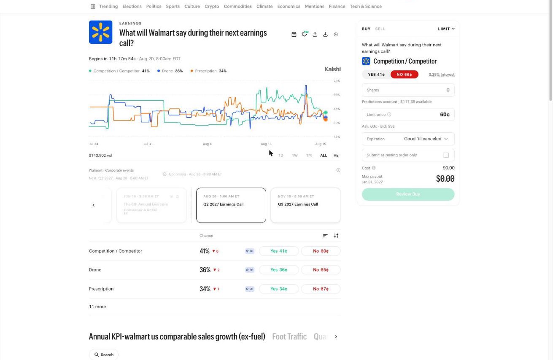Image resolution: width=553 pixels, height=360 pixels.
Task: Click the Walmart logo beside the title
Action: [x=100, y=32]
